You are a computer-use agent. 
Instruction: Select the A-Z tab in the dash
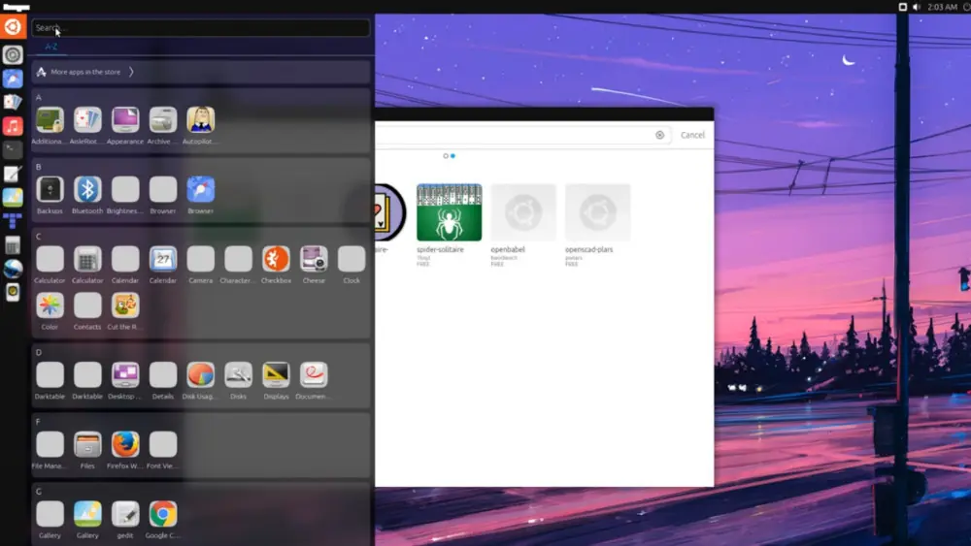(x=50, y=47)
